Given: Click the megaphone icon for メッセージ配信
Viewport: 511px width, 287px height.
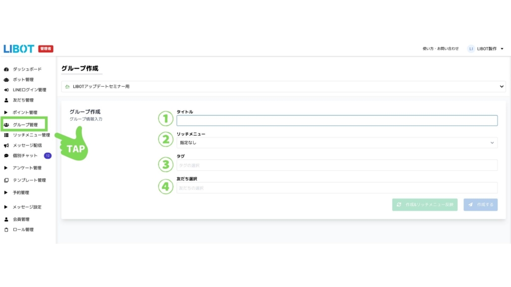Looking at the screenshot, I should pos(6,145).
